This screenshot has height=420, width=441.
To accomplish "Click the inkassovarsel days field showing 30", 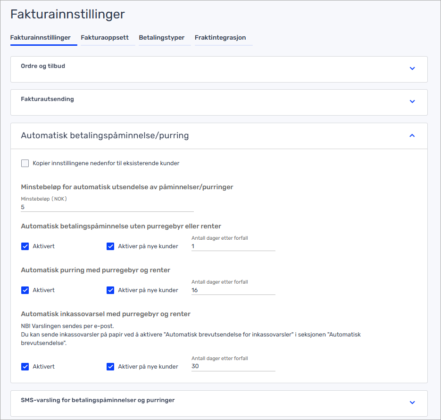I will tap(233, 366).
